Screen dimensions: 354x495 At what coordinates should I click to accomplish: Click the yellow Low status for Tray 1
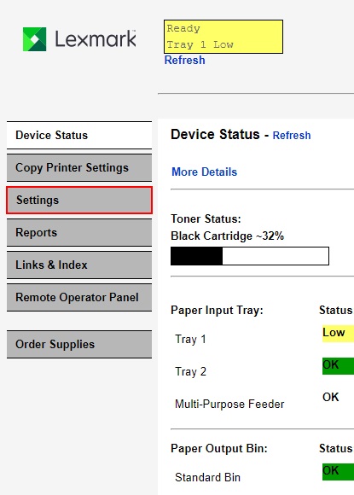(x=338, y=334)
